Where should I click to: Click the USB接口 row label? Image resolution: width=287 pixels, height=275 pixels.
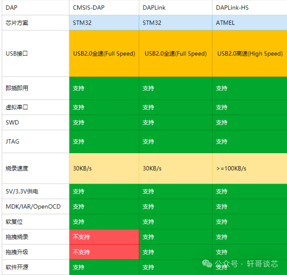pyautogui.click(x=36, y=53)
